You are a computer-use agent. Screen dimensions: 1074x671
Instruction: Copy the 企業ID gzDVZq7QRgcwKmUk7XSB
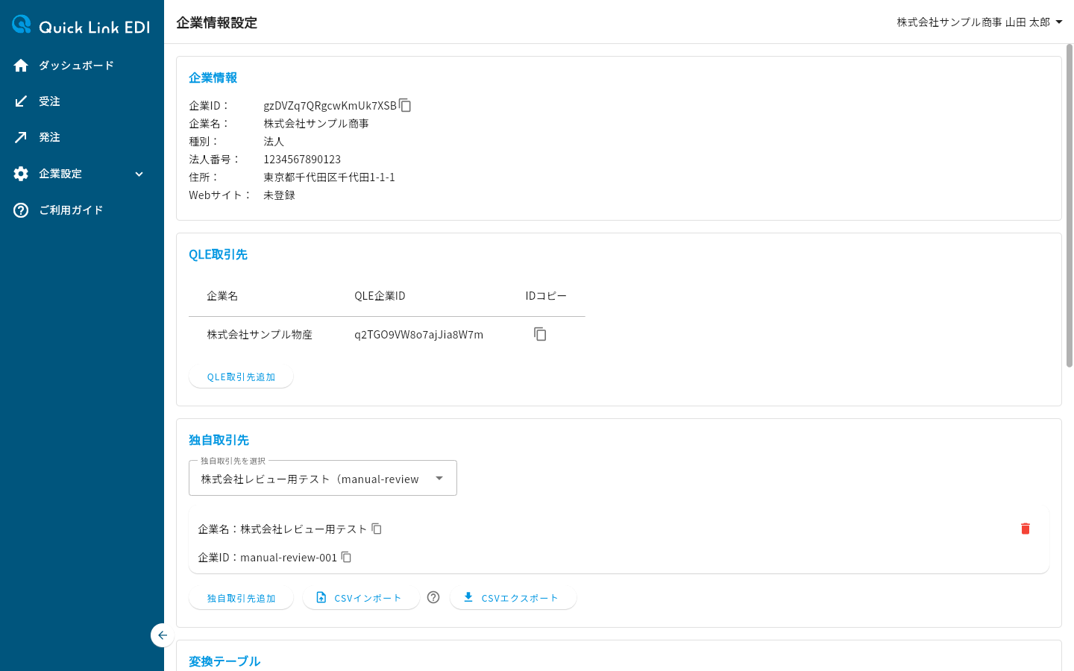[x=405, y=105]
